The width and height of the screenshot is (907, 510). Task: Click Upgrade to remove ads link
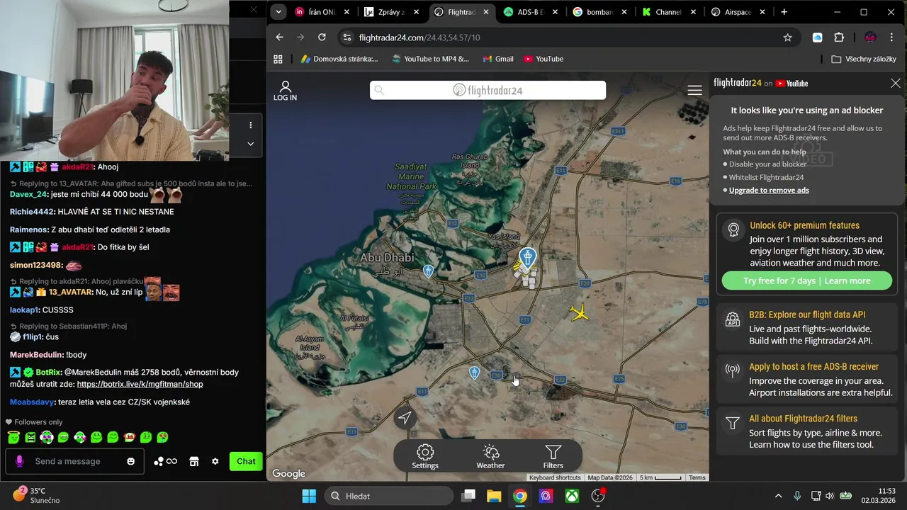(769, 190)
